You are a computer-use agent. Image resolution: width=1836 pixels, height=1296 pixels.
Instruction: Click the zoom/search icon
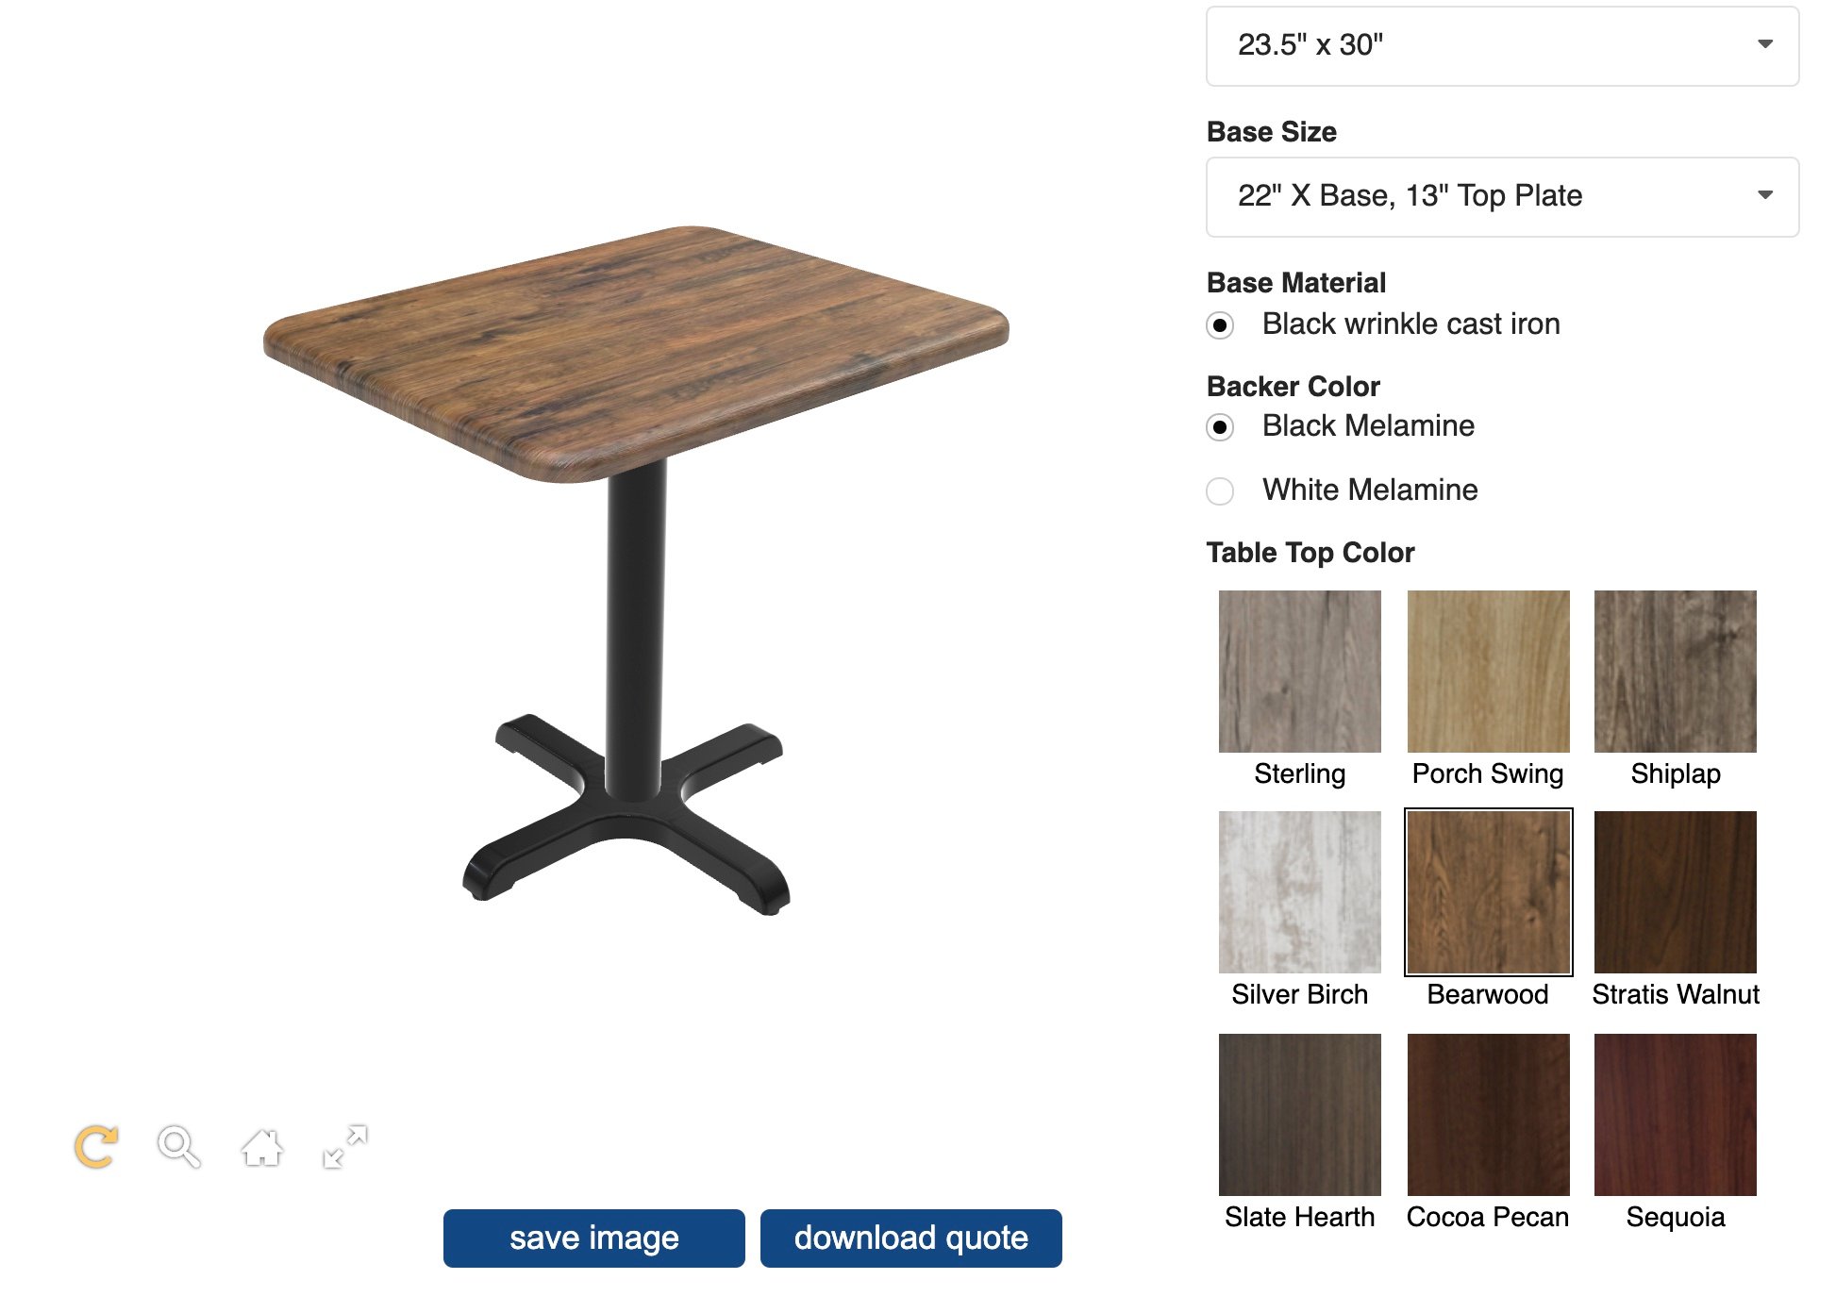pyautogui.click(x=179, y=1146)
